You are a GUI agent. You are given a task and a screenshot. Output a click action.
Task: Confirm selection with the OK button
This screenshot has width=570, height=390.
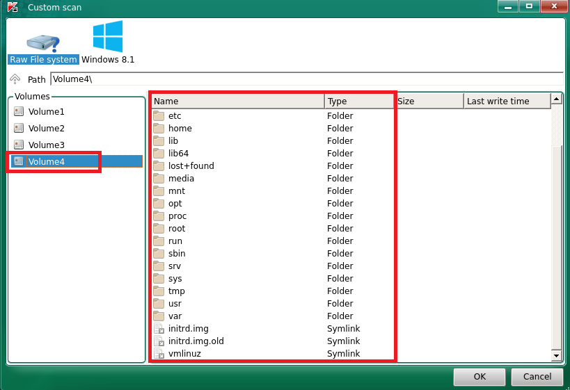(x=480, y=377)
